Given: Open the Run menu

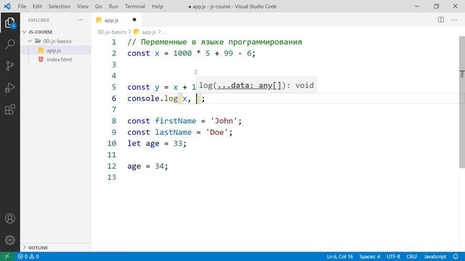Looking at the screenshot, I should click(x=113, y=7).
